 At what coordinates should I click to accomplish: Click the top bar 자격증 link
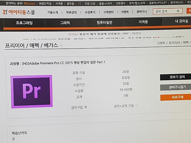[x=59, y=3]
